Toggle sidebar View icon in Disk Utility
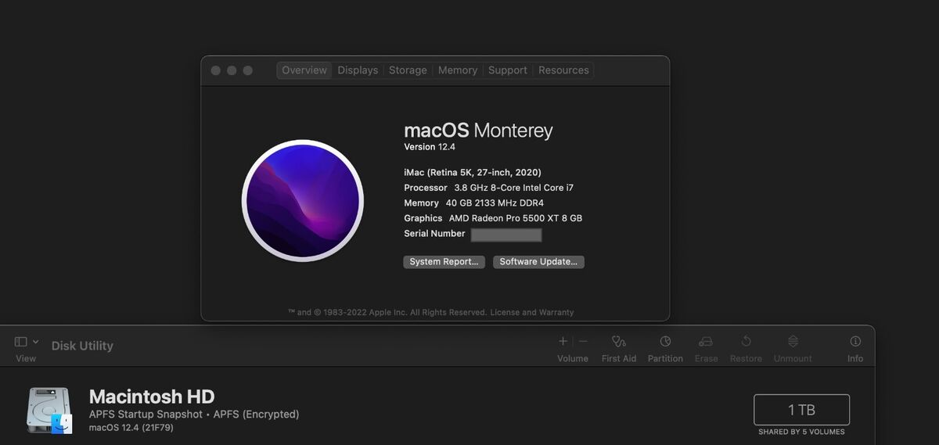This screenshot has width=939, height=445. 21,342
